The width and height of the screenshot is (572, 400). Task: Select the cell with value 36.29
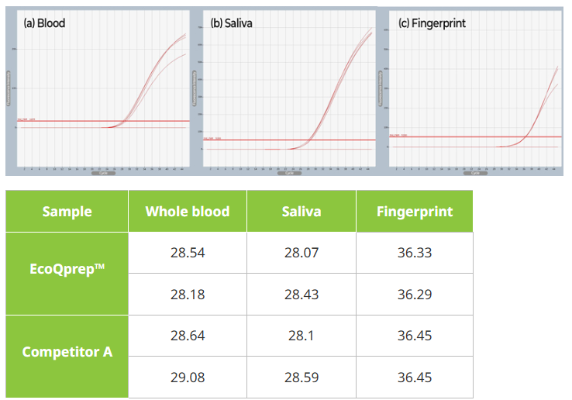415,295
